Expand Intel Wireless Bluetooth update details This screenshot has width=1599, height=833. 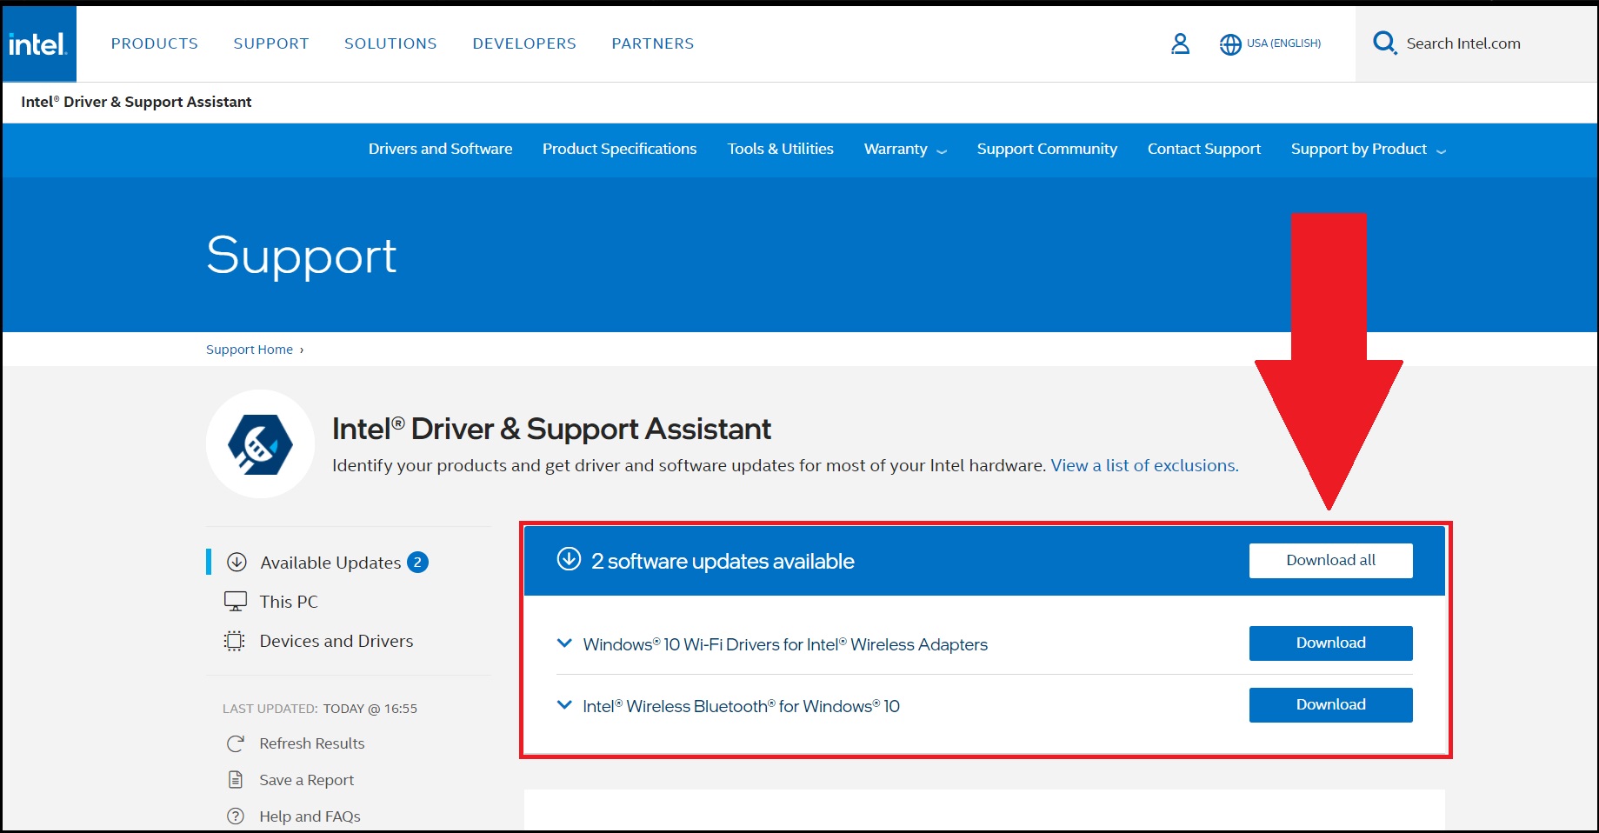564,705
